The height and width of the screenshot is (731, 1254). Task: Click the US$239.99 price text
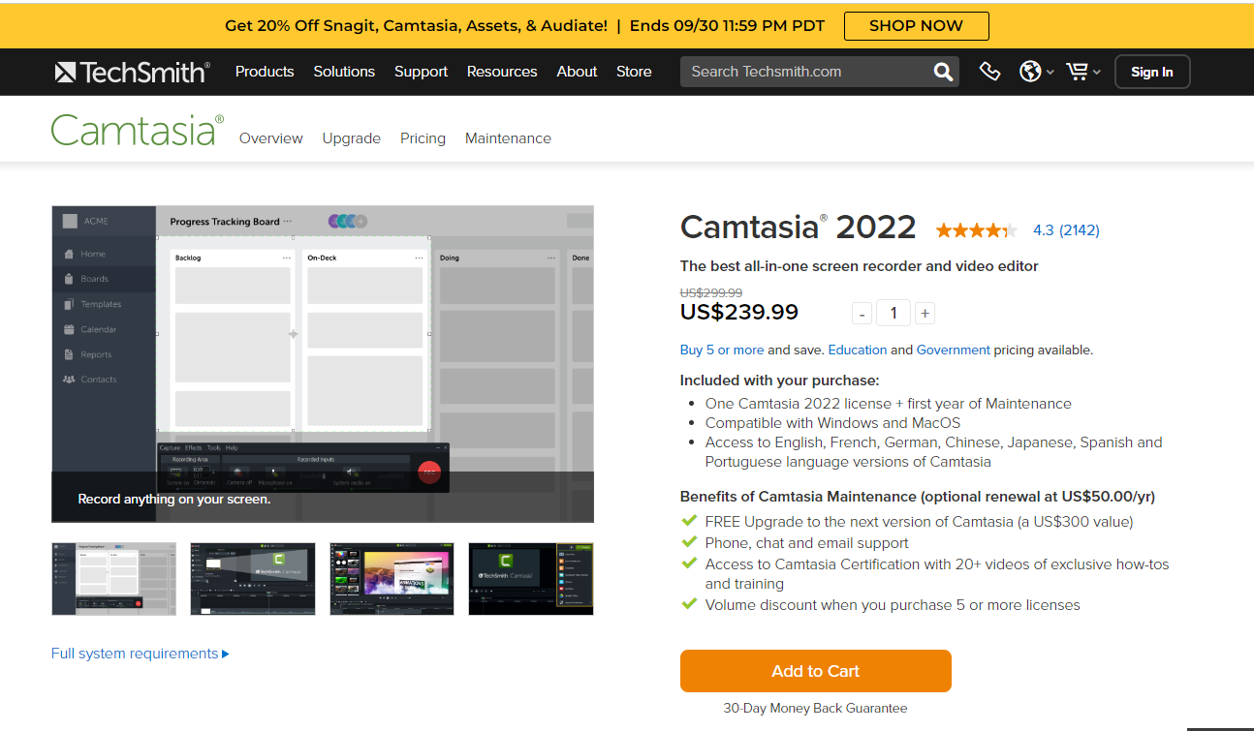(739, 312)
